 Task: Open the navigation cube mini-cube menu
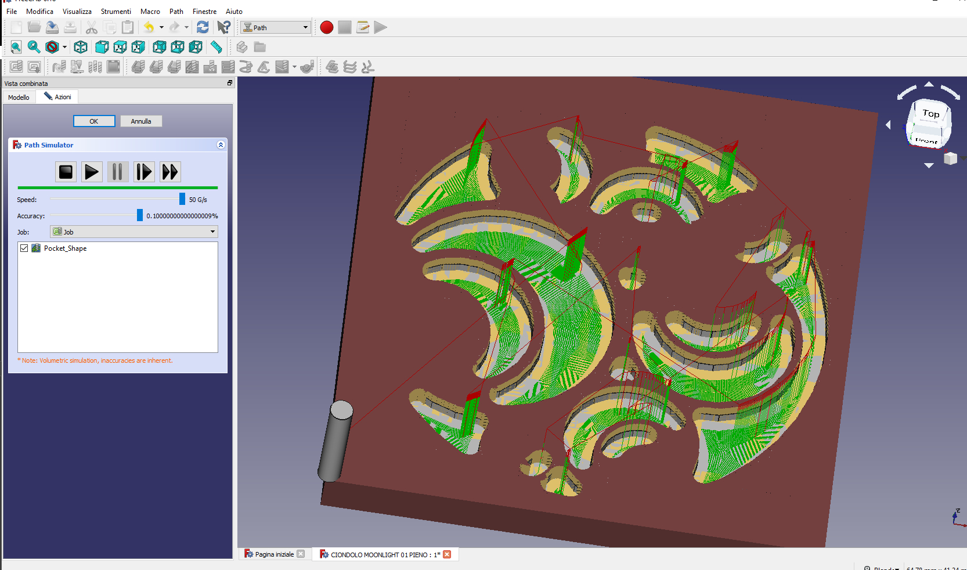click(x=950, y=158)
